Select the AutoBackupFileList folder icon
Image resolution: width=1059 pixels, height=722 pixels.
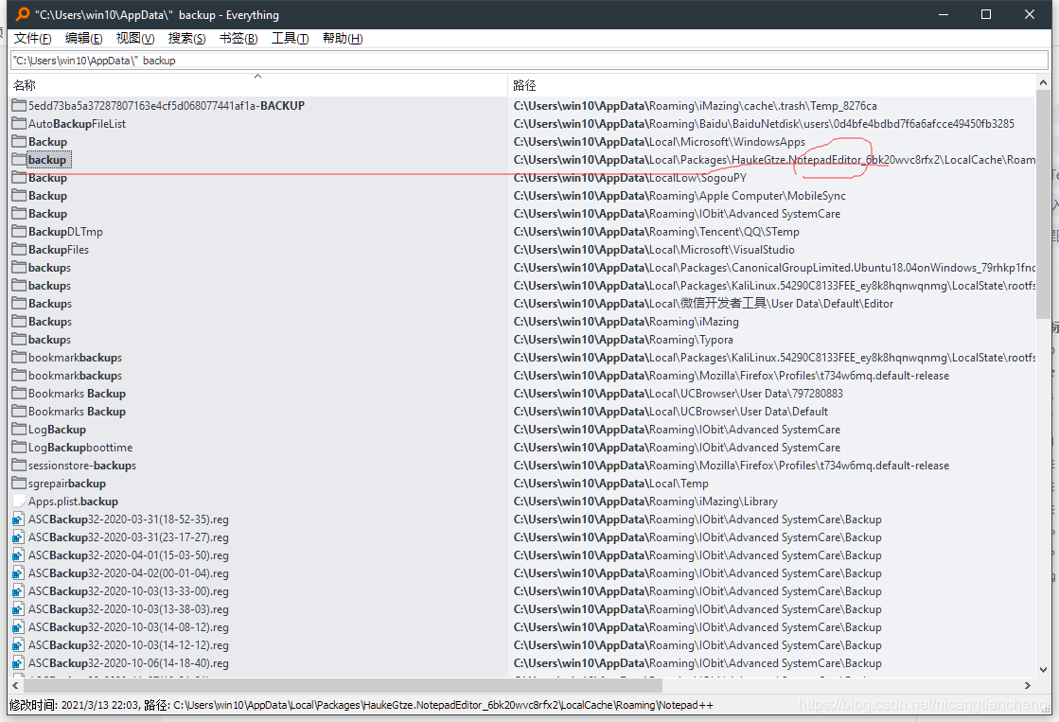pyautogui.click(x=19, y=124)
